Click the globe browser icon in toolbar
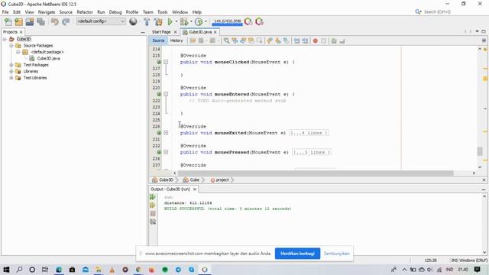 (x=133, y=21)
